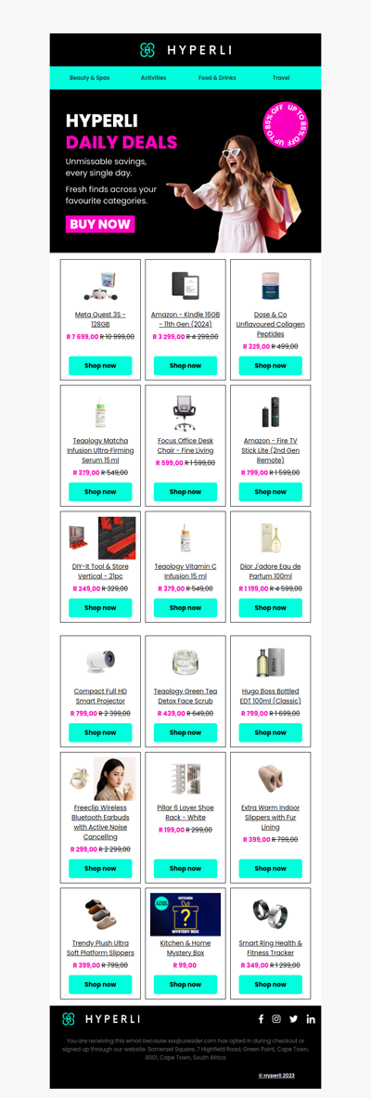This screenshot has width=371, height=1098.
Task: Click the Hyperli logo in the footer
Action: point(101,1019)
